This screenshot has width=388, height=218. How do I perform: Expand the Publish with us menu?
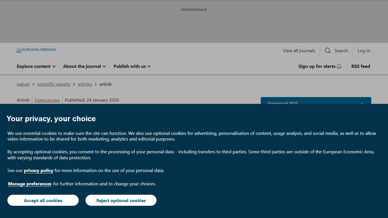point(132,66)
